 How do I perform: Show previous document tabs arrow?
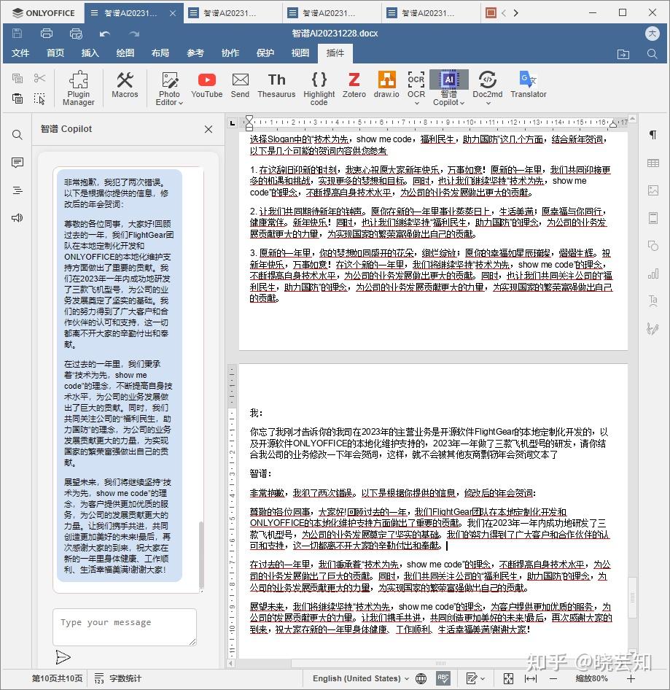[504, 12]
